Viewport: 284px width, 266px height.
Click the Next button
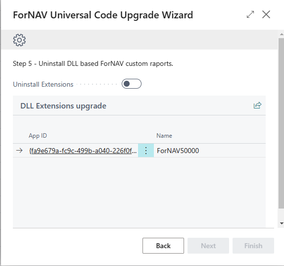point(208,246)
